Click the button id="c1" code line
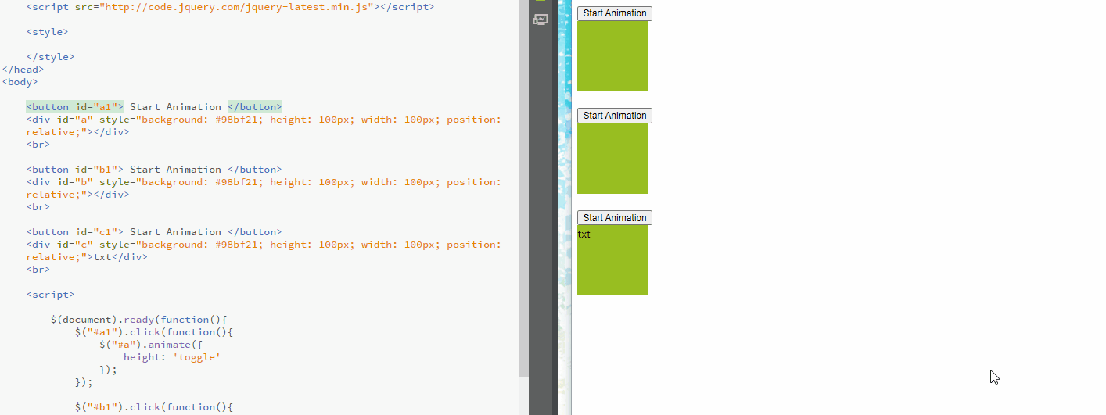 coord(154,232)
